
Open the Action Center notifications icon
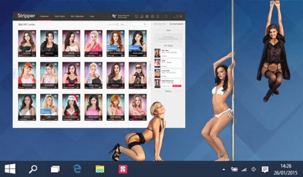point(265,170)
